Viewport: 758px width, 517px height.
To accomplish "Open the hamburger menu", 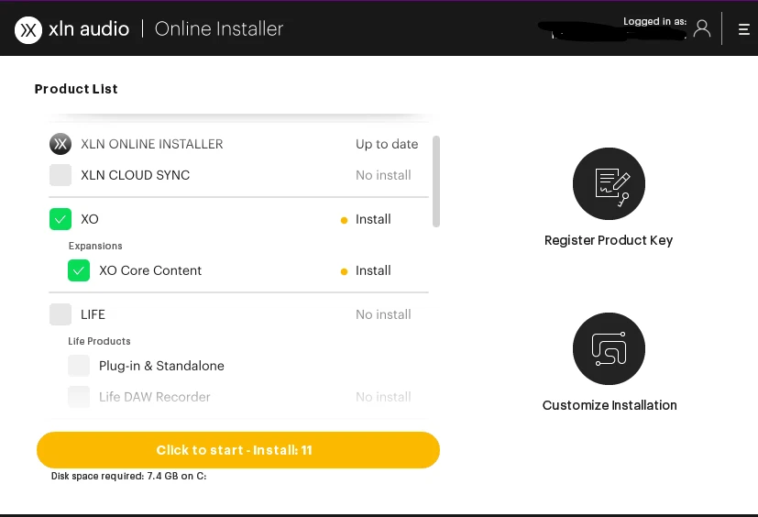I will 743,29.
